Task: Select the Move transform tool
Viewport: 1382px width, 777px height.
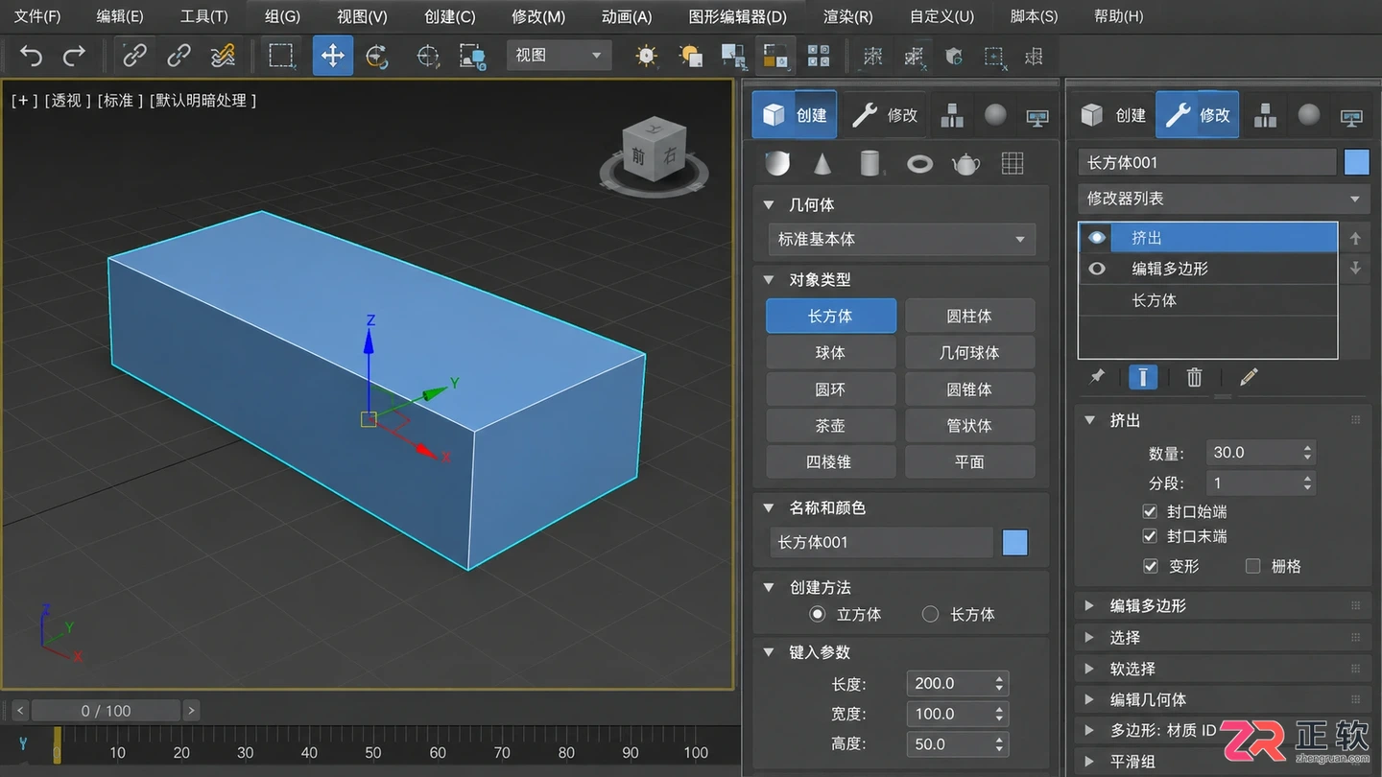Action: 332,56
